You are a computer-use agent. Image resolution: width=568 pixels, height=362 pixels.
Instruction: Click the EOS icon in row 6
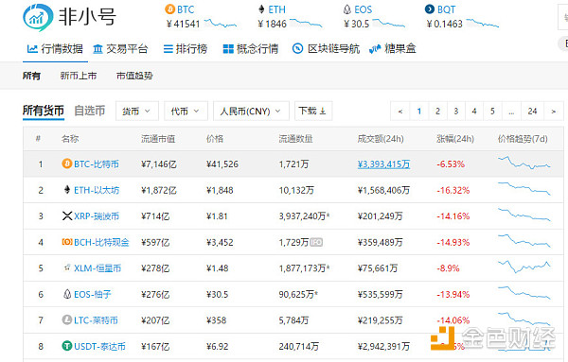coord(67,294)
